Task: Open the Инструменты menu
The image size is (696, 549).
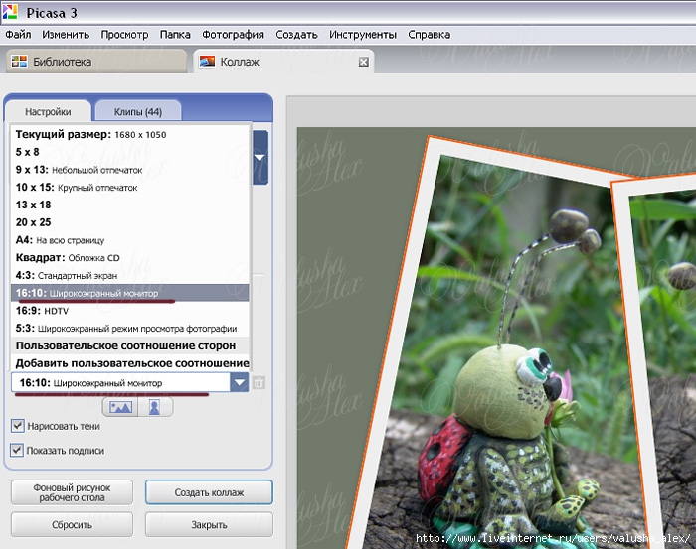Action: tap(363, 35)
